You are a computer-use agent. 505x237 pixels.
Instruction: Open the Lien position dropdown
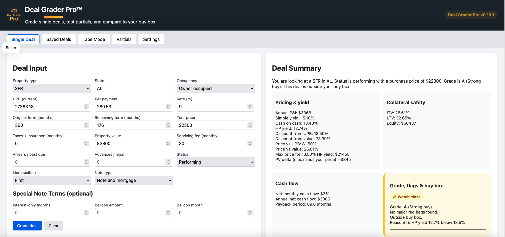52,180
